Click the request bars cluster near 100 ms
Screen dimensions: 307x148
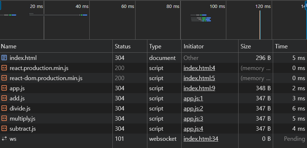(201, 18)
